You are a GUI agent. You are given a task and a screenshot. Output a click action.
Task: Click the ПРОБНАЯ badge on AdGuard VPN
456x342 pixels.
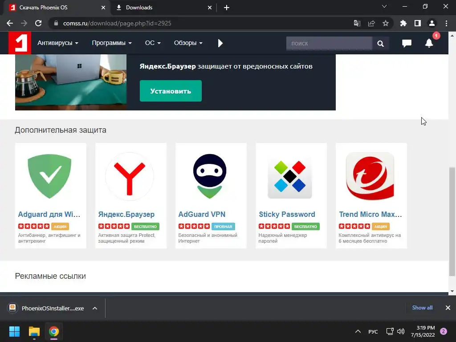click(x=223, y=227)
